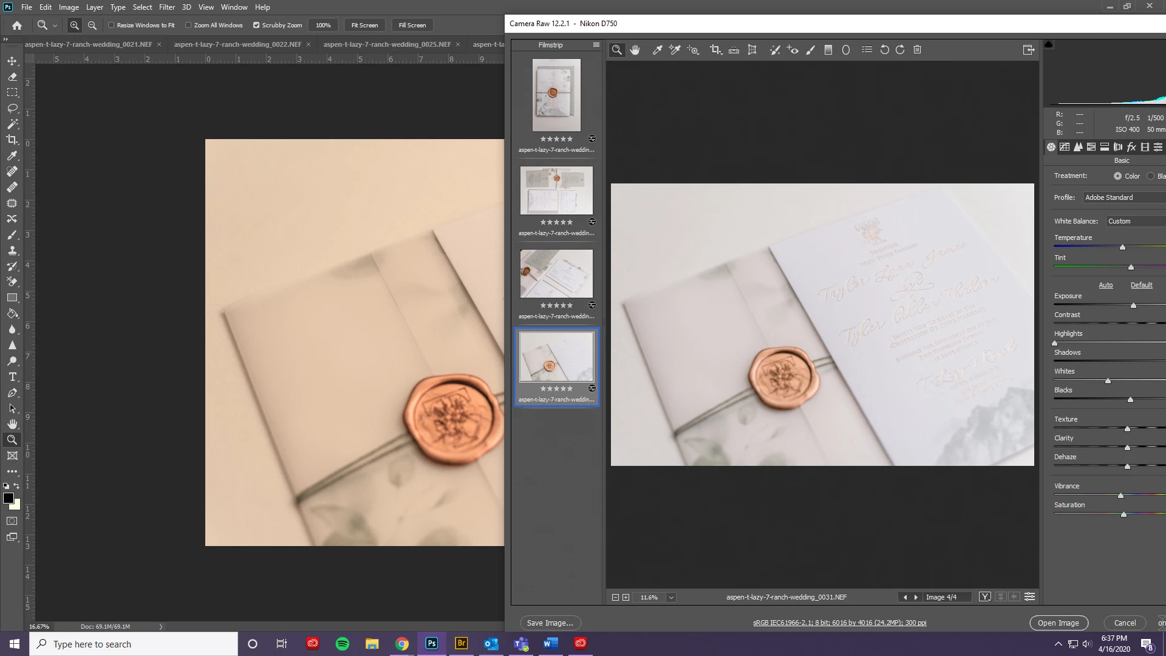Select the Lasso tool in Photoshop toolbar

12,108
